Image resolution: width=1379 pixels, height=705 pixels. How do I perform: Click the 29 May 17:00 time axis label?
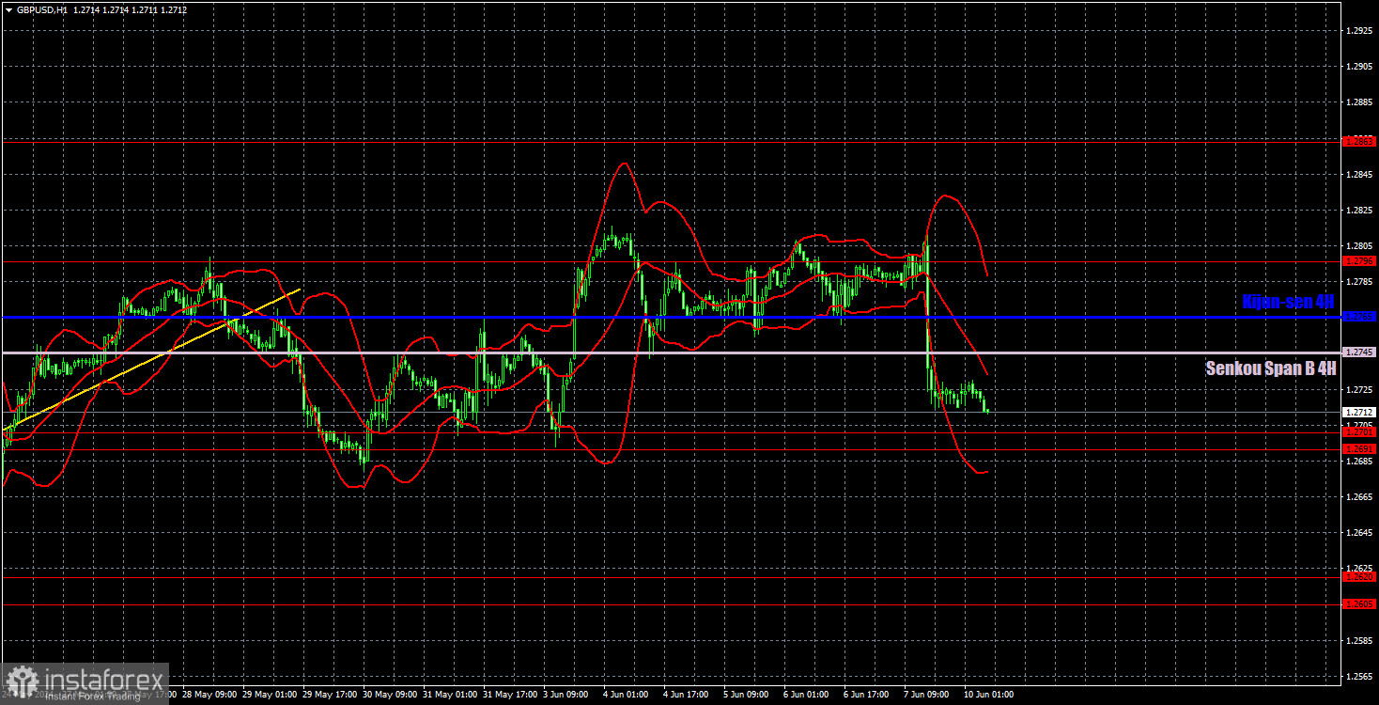(x=329, y=696)
